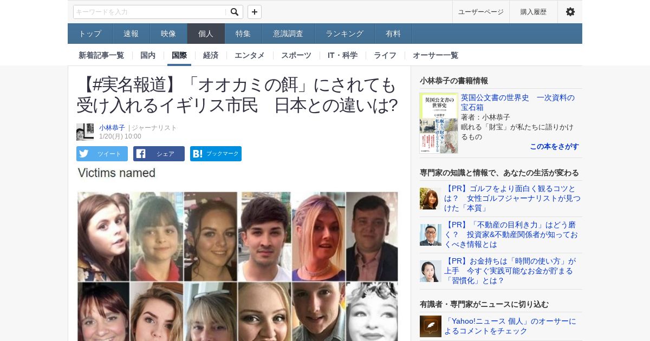Click the plus button beside search

255,12
